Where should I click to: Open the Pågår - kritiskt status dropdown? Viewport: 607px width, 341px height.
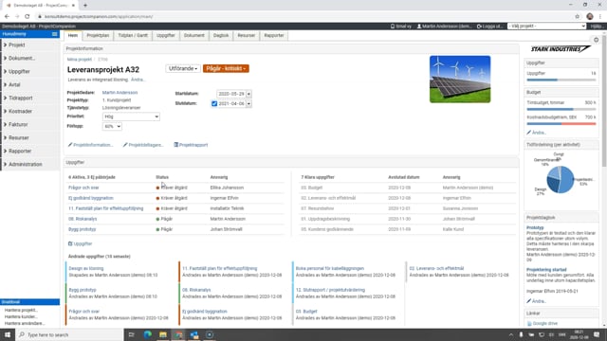click(226, 68)
